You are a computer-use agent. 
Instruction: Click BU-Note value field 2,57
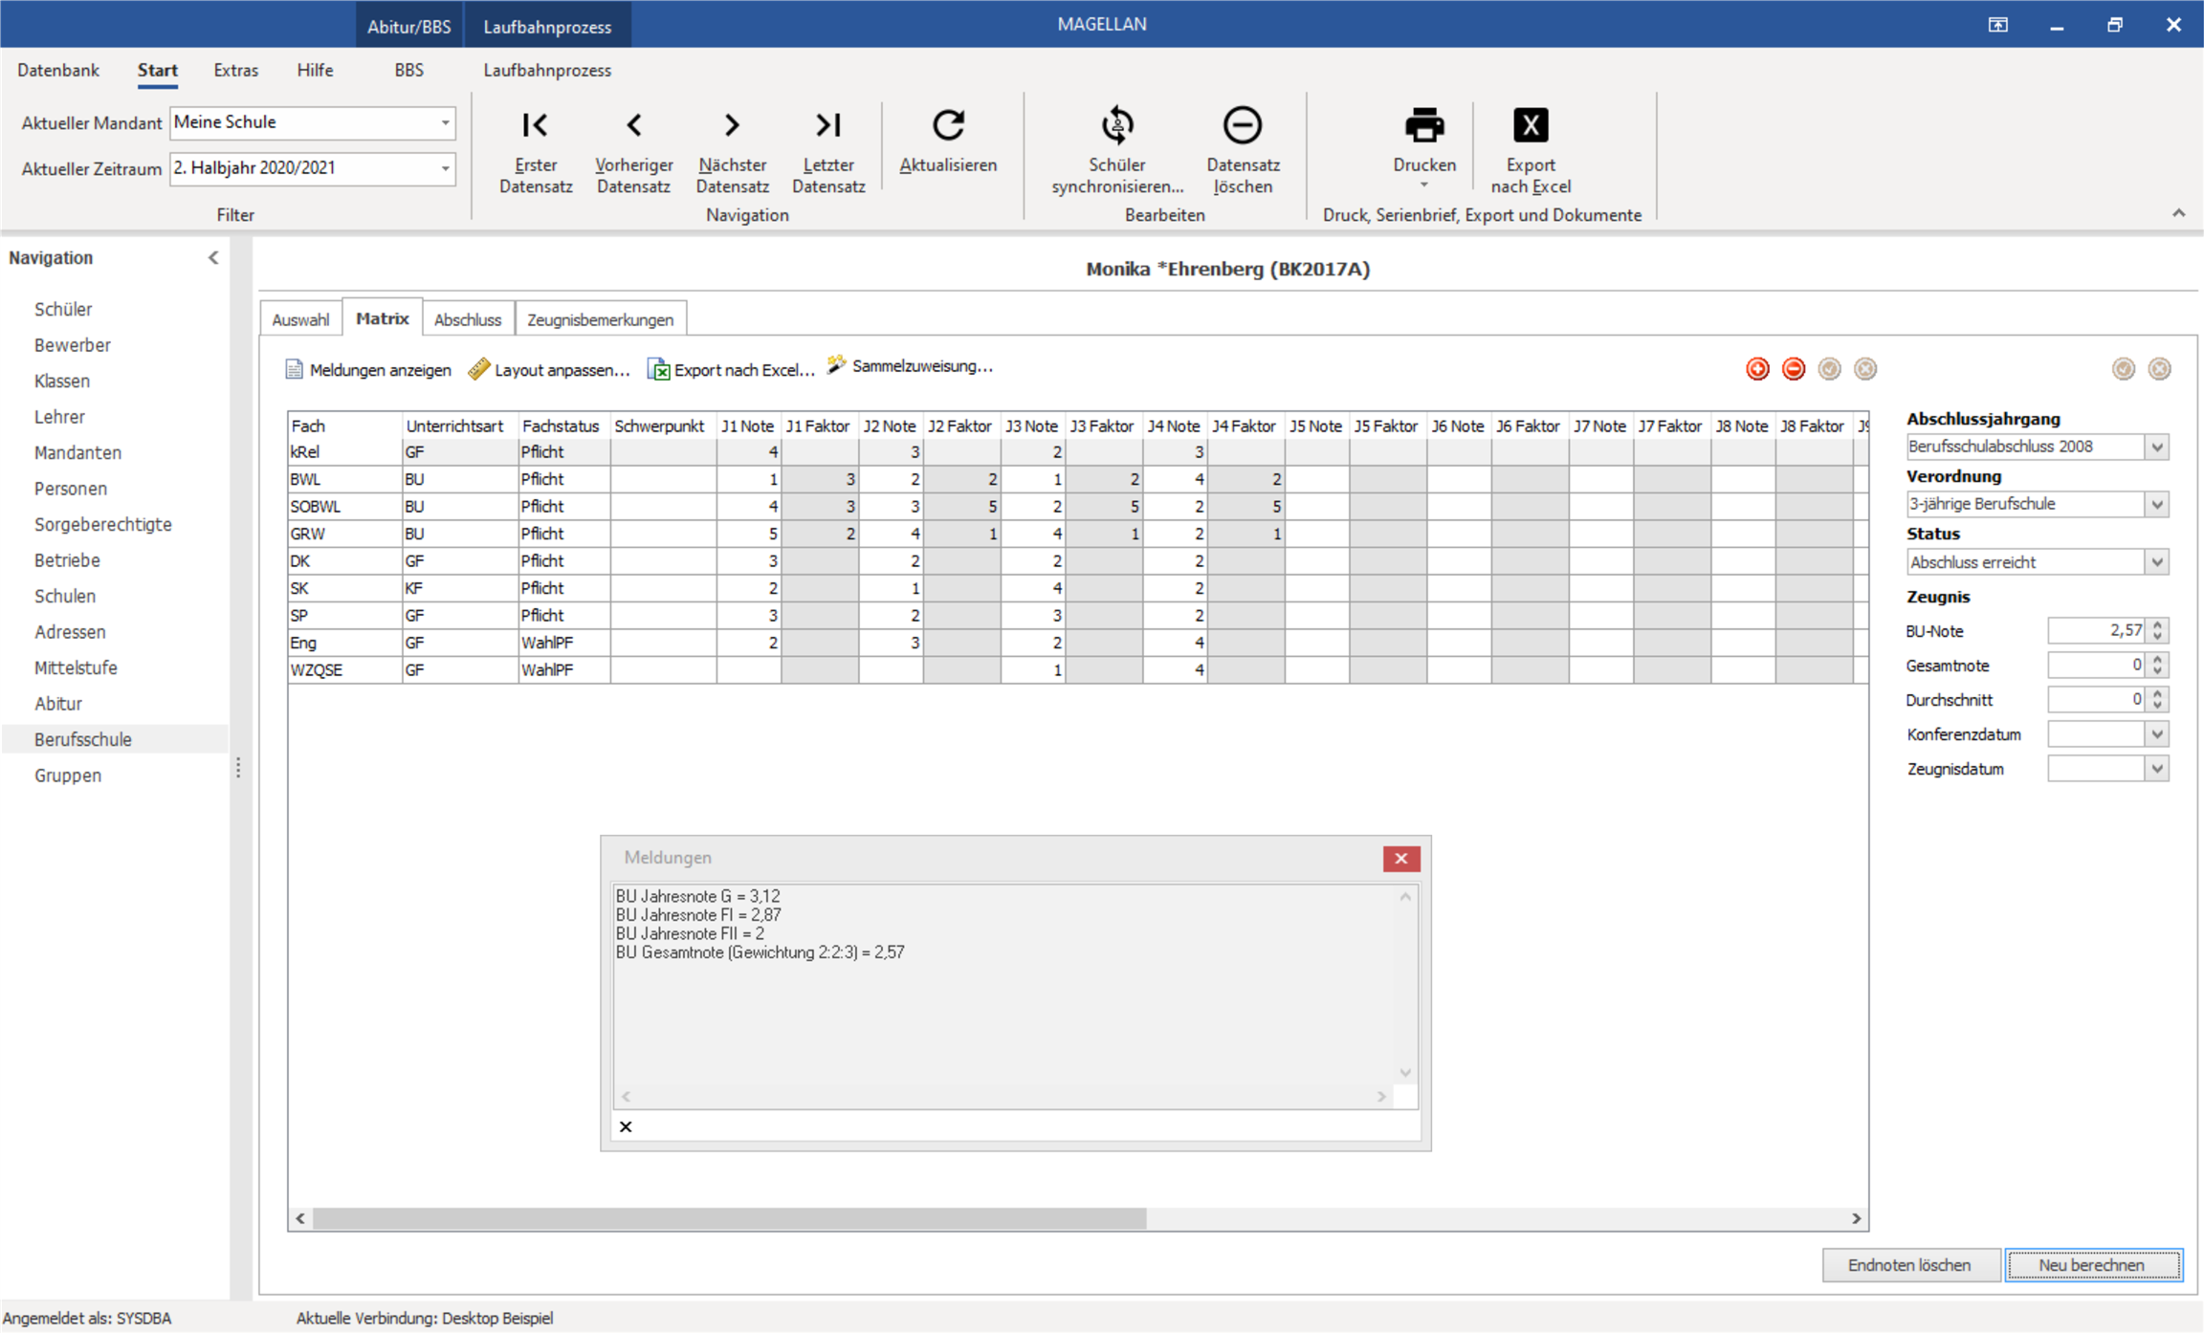[x=2097, y=630]
